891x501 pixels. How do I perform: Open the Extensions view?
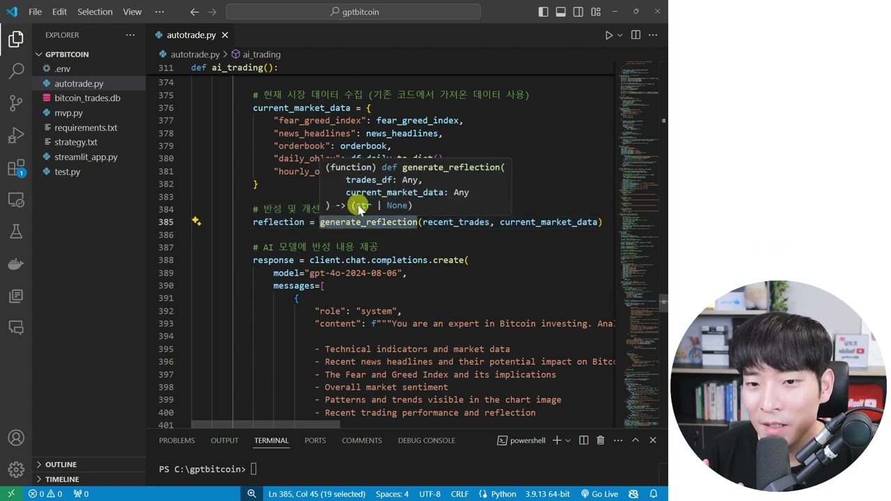(15, 168)
